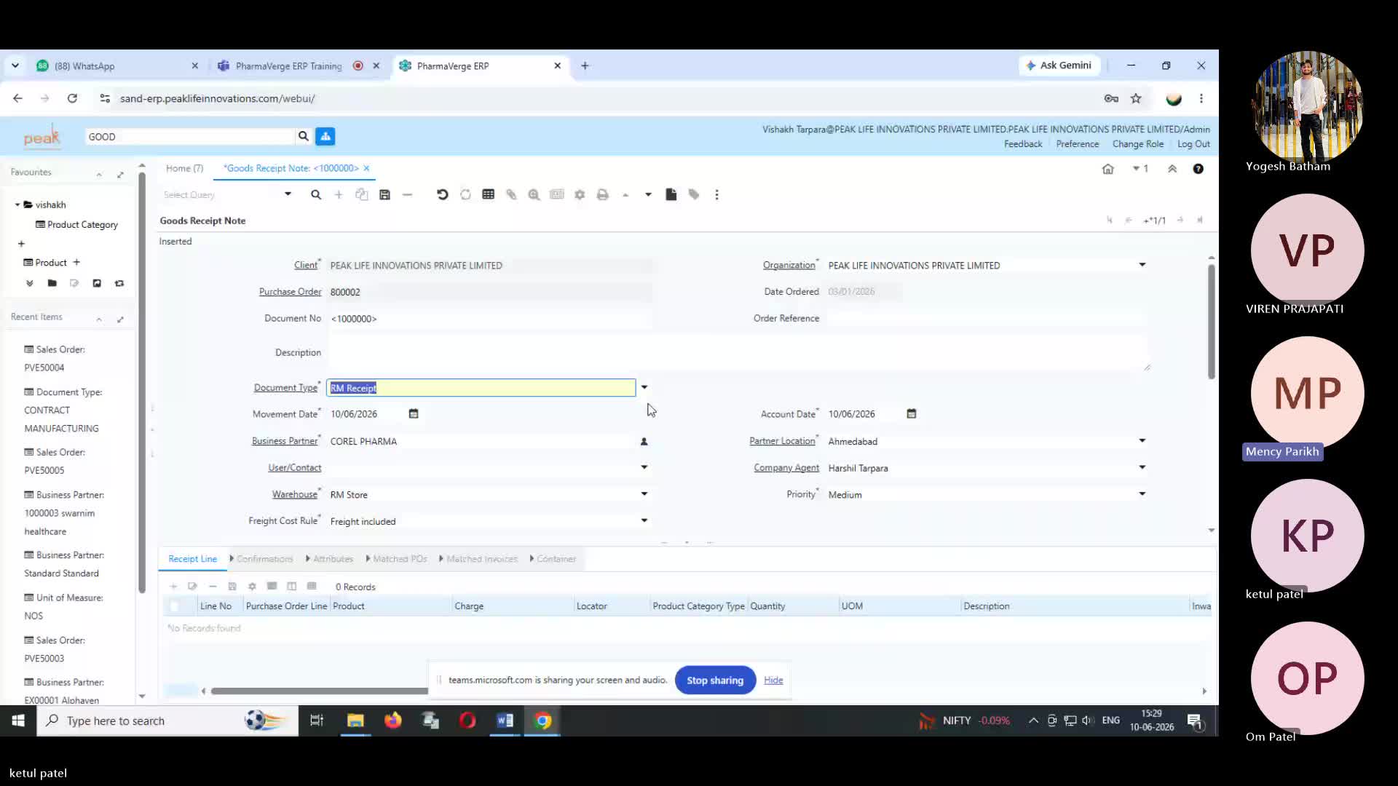Select the Receipt Line tab
Image resolution: width=1398 pixels, height=786 pixels.
[x=192, y=559]
